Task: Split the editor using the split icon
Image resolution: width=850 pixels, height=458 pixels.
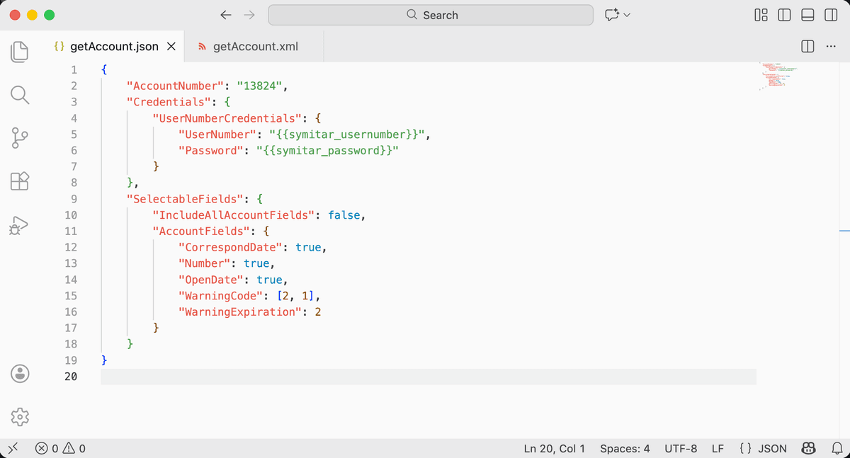Action: point(807,45)
